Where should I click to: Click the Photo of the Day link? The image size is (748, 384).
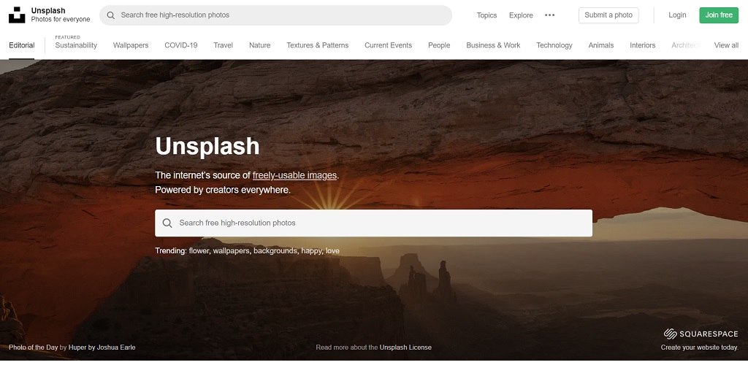(33, 347)
